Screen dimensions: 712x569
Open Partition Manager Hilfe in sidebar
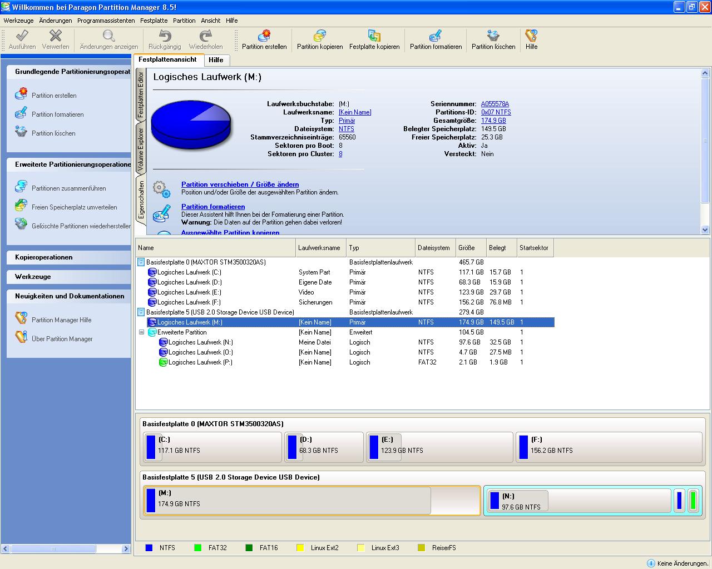[x=61, y=320]
